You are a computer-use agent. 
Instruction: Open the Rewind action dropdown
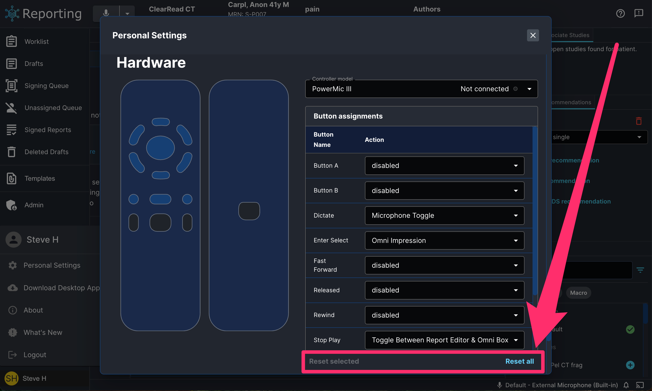tap(444, 315)
